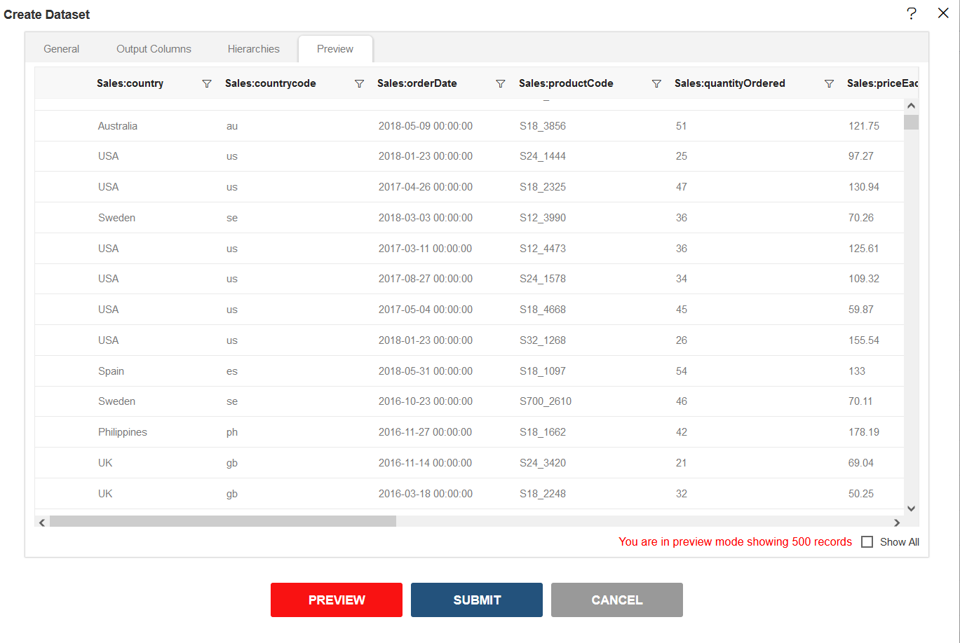Click price value 69.04
The width and height of the screenshot is (960, 643).
coord(861,463)
